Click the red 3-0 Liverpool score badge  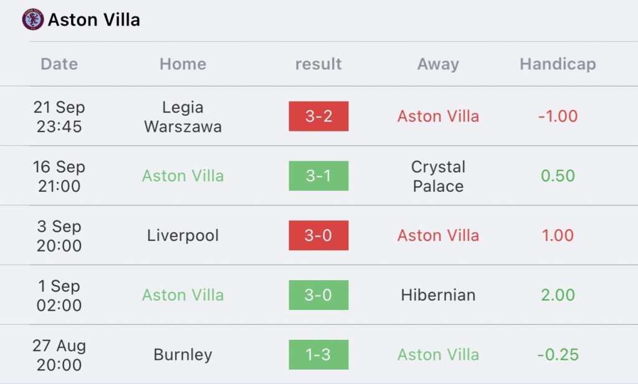pyautogui.click(x=318, y=235)
